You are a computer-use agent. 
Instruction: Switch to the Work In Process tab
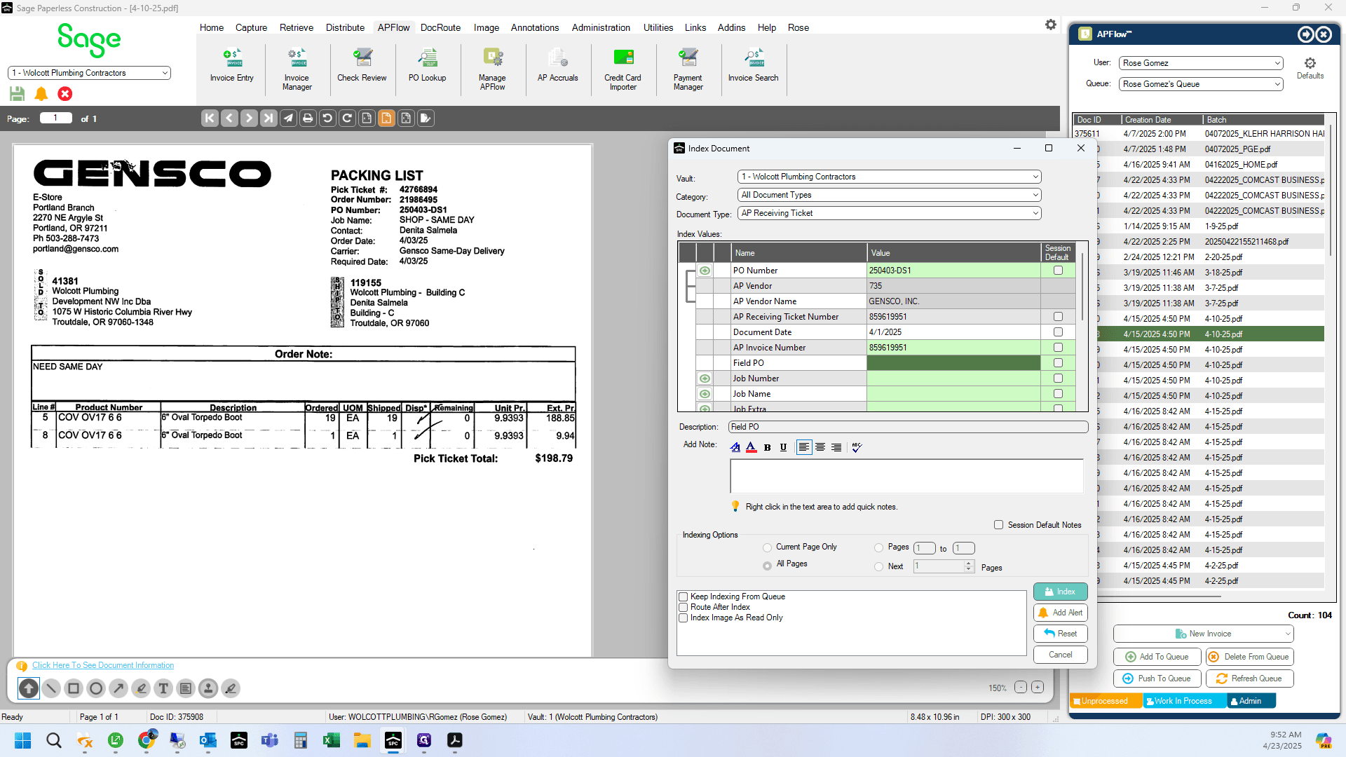pos(1183,701)
